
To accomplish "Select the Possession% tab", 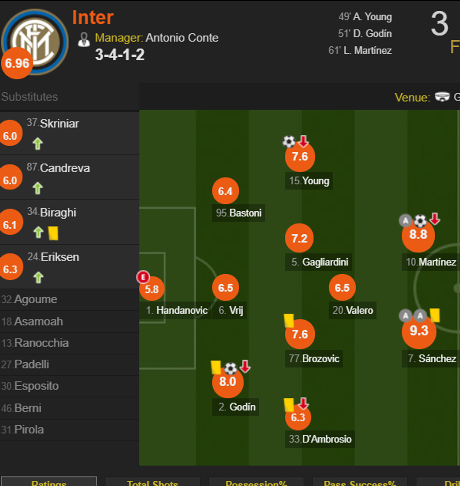I will tap(256, 482).
